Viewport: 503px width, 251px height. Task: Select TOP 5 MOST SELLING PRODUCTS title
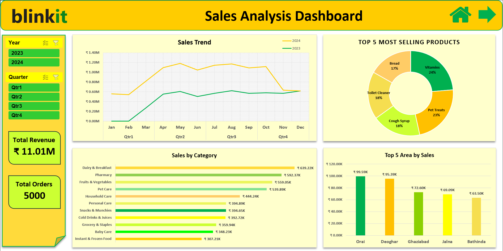[409, 42]
